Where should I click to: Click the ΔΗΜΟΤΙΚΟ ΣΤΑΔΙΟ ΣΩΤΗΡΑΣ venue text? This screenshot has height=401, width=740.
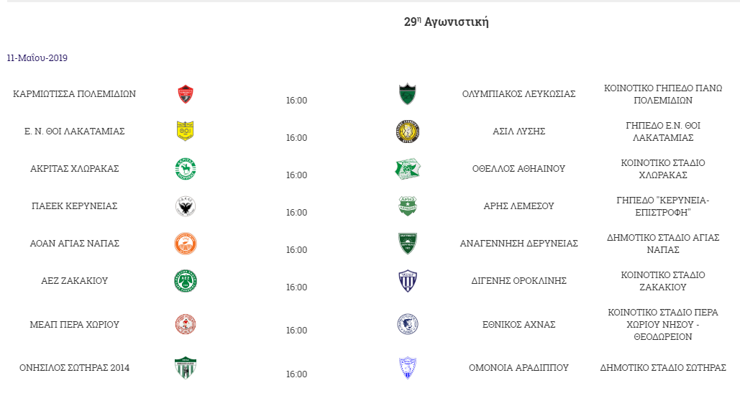point(663,367)
